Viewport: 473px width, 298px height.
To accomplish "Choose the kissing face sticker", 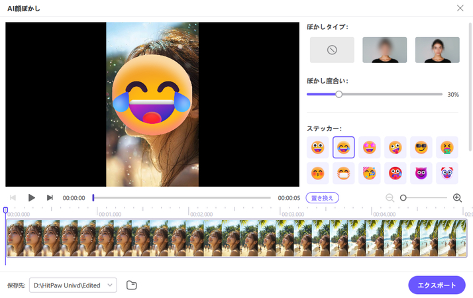I will [x=317, y=173].
